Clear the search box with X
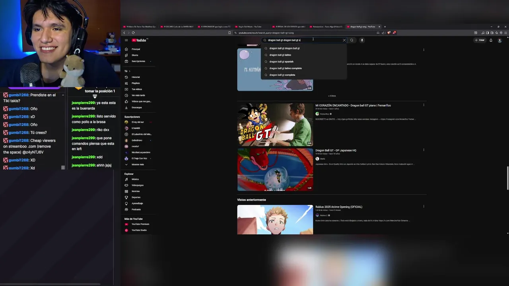This screenshot has width=509, height=286. coord(344,40)
